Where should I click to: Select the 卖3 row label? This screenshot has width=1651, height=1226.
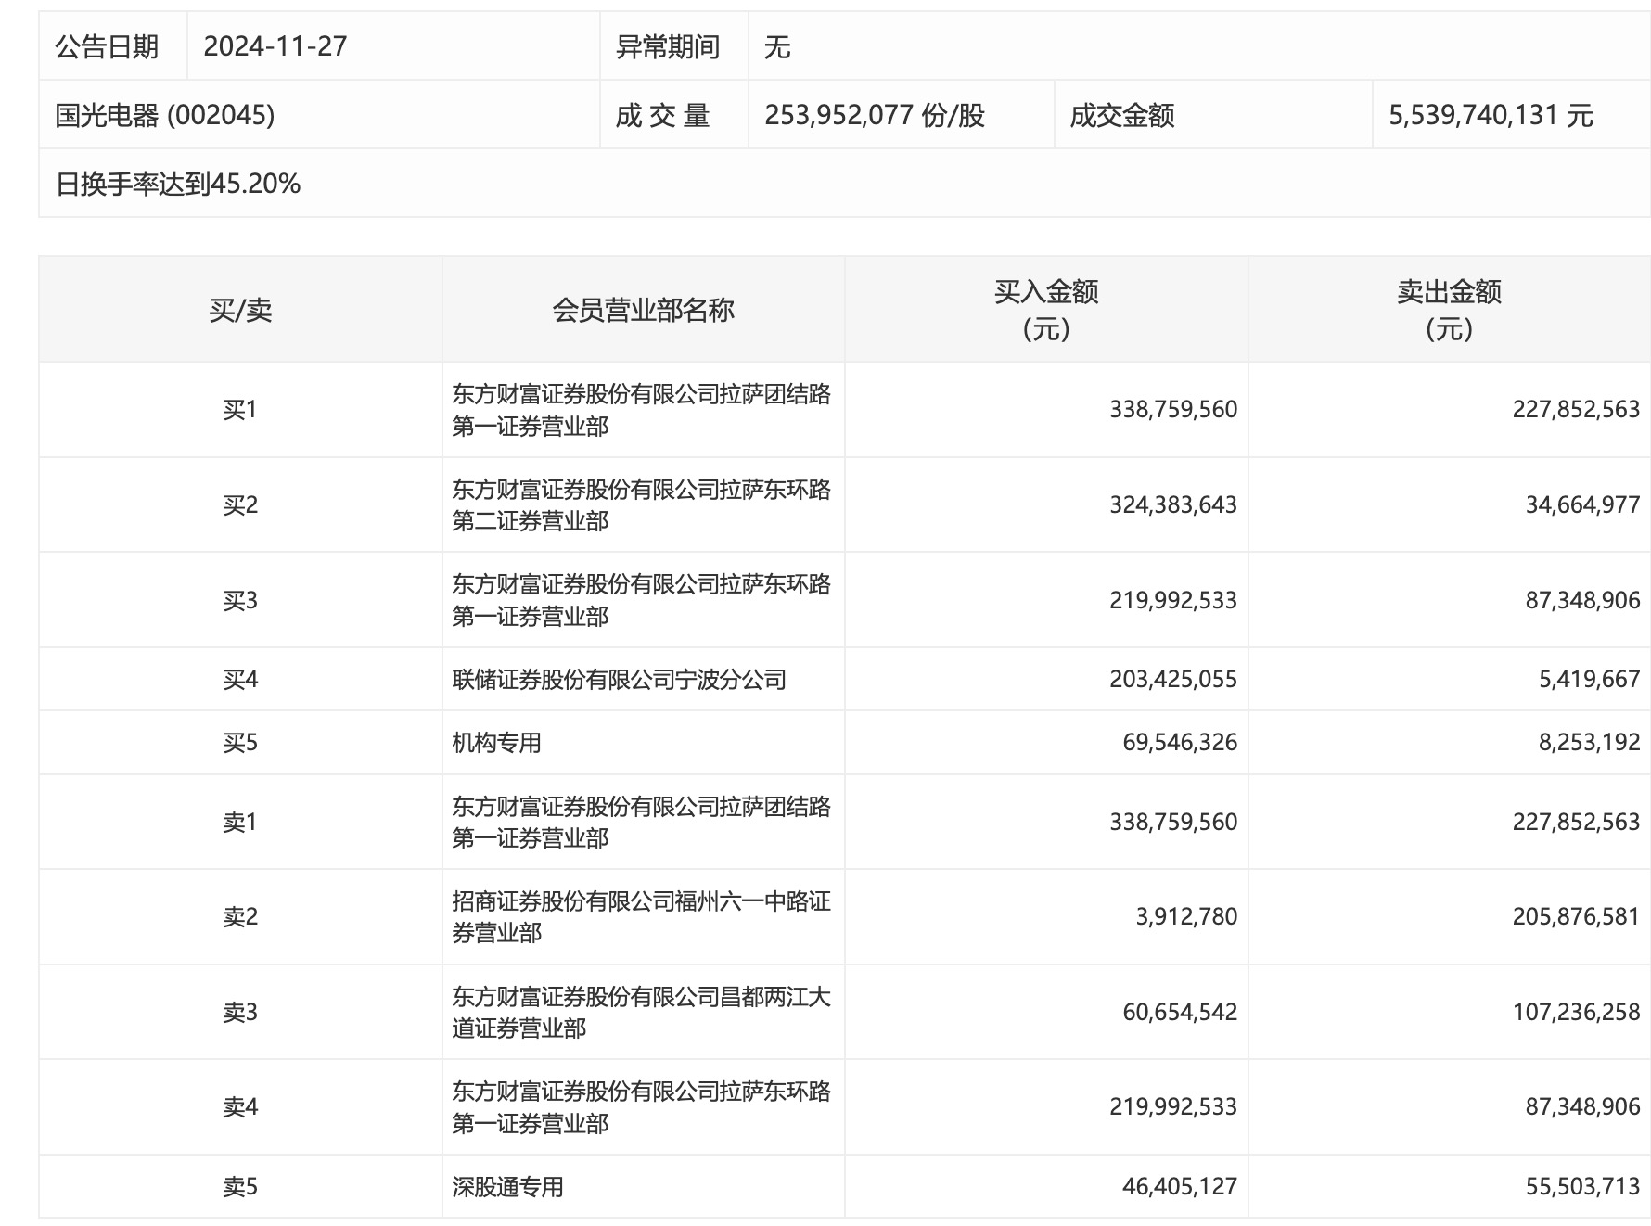pos(240,1012)
